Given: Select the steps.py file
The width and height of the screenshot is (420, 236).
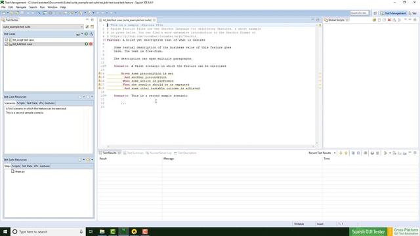Looking at the screenshot, I should click(18, 172).
